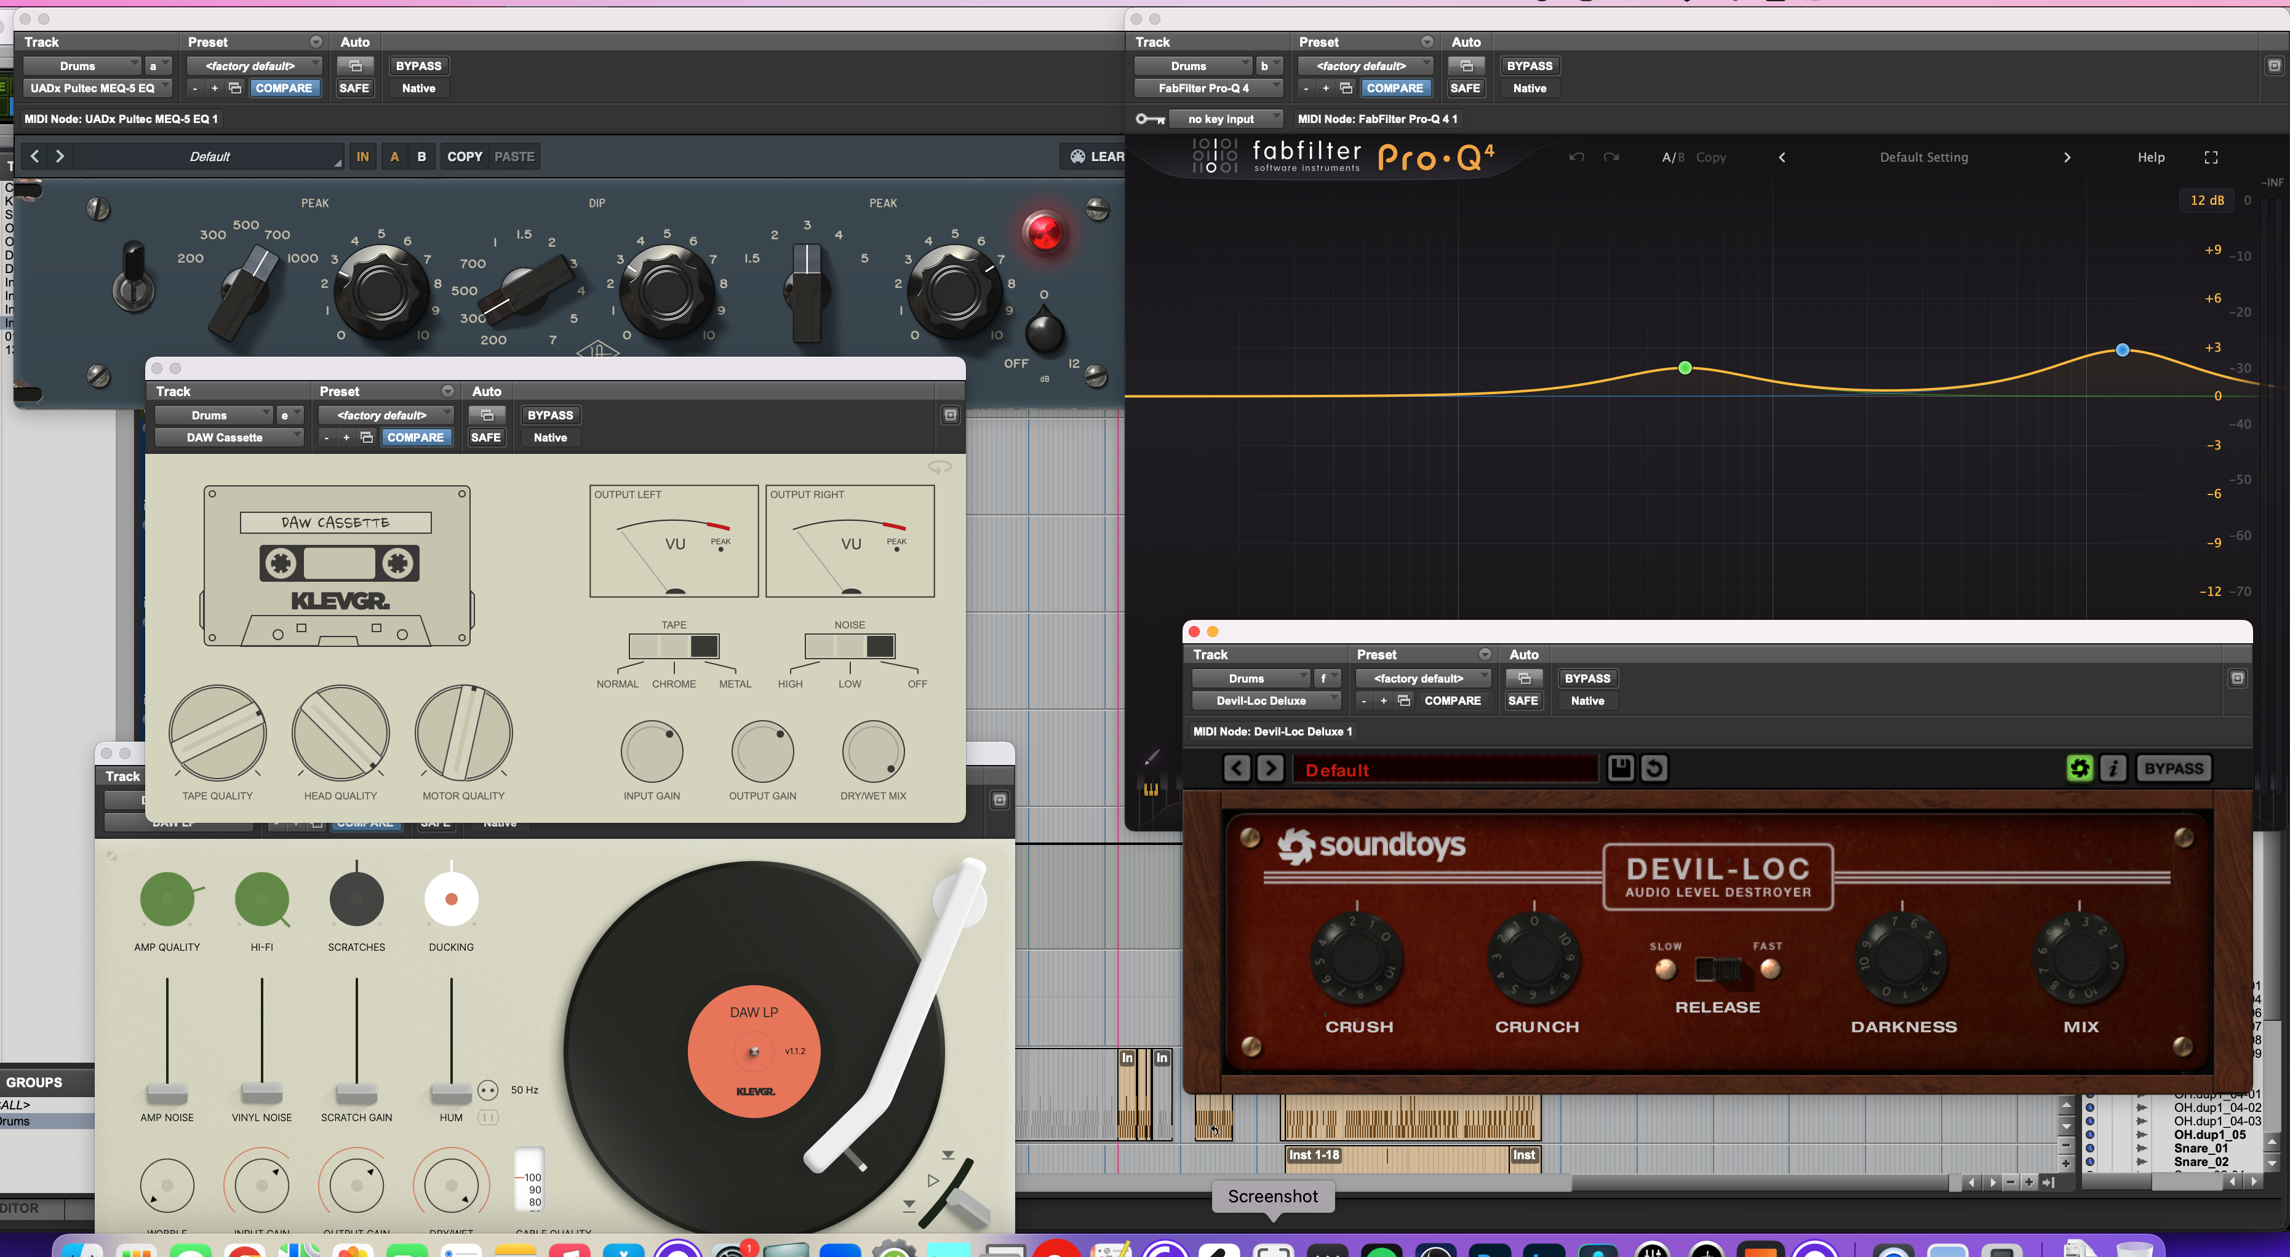The width and height of the screenshot is (2290, 1257).
Task: Toggle SAFE in FabFilter plugin header
Action: point(1465,88)
